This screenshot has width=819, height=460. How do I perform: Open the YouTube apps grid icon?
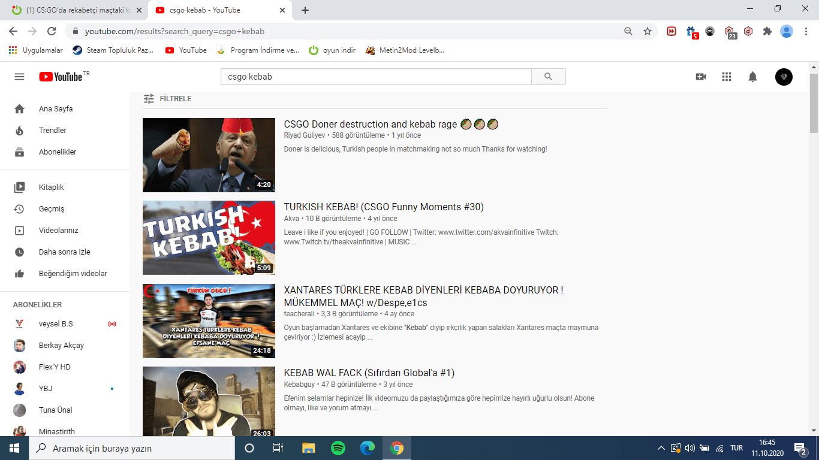point(727,77)
